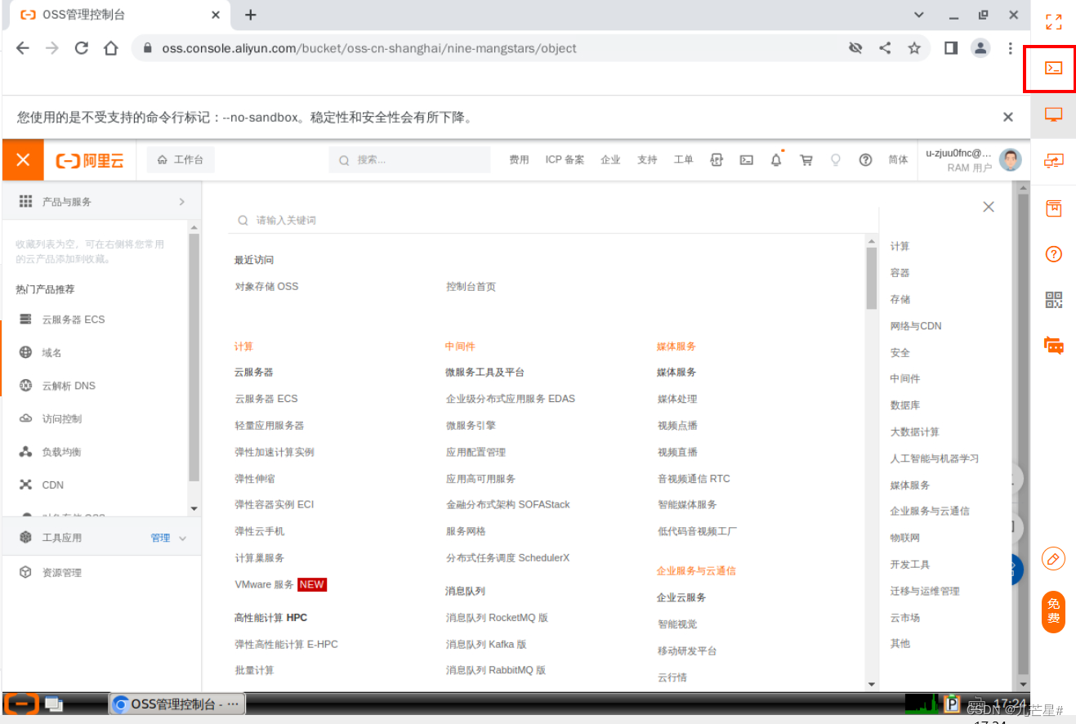
Task: Click the help question mark in header
Action: 865,160
